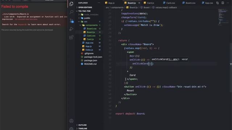Open the Extensions view icon

[x=71, y=37]
